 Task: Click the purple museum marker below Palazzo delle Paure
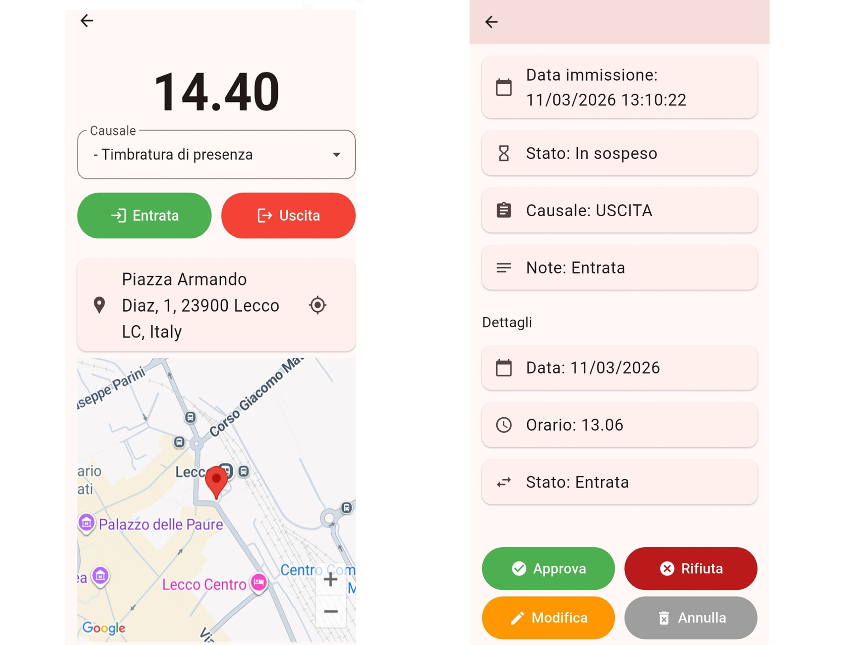100,575
